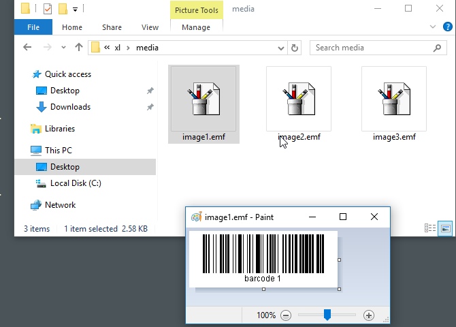The image size is (456, 327).
Task: Click the 3 items status bar text
Action: (x=37, y=229)
